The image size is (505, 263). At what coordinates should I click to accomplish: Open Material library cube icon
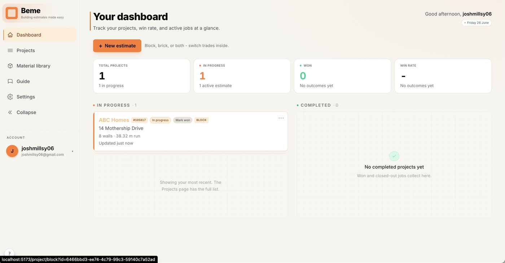(x=10, y=66)
